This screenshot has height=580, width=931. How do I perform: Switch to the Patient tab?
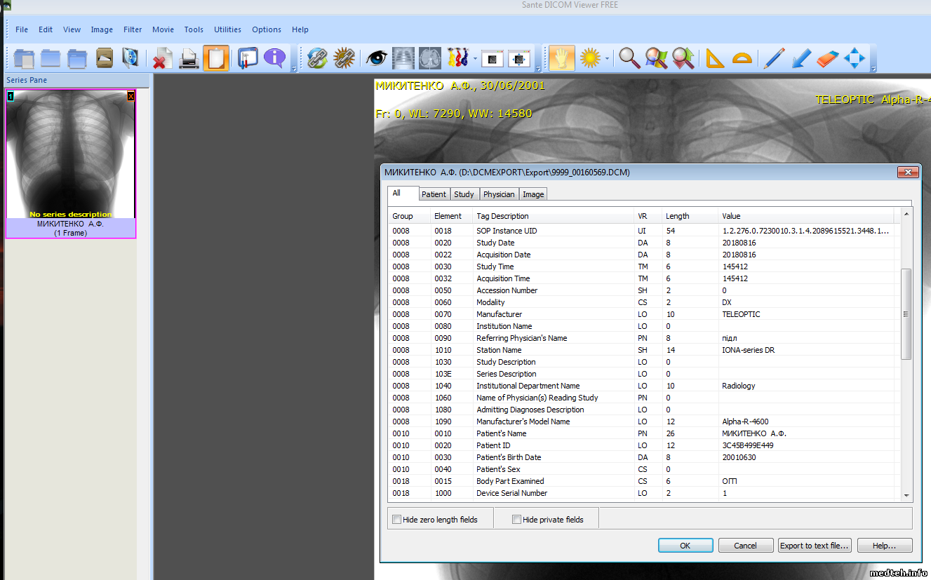(434, 194)
